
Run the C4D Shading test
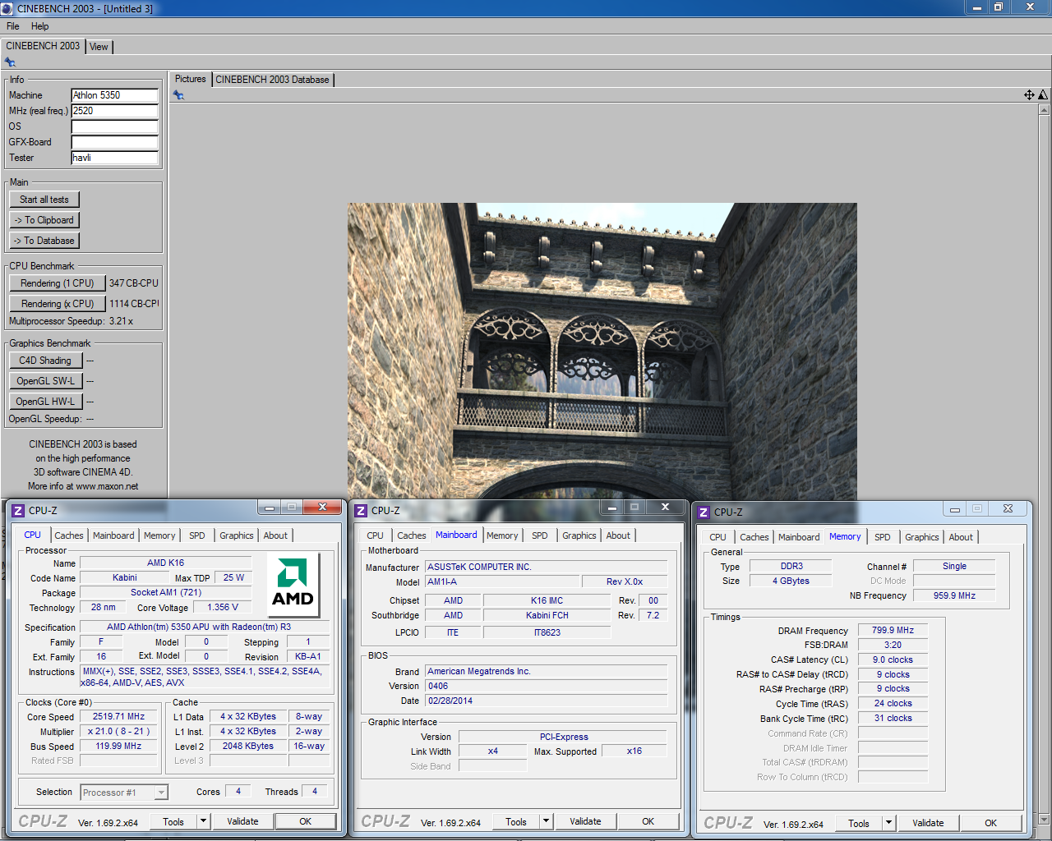point(45,361)
